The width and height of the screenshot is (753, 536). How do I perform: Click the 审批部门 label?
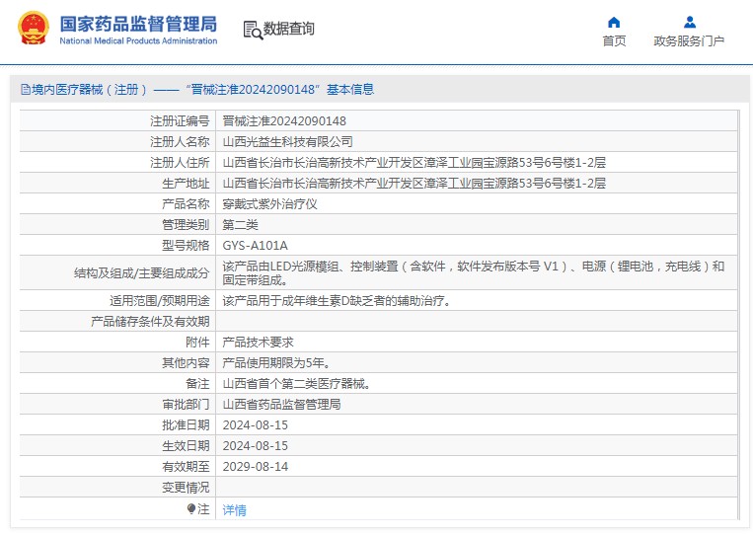click(186, 404)
